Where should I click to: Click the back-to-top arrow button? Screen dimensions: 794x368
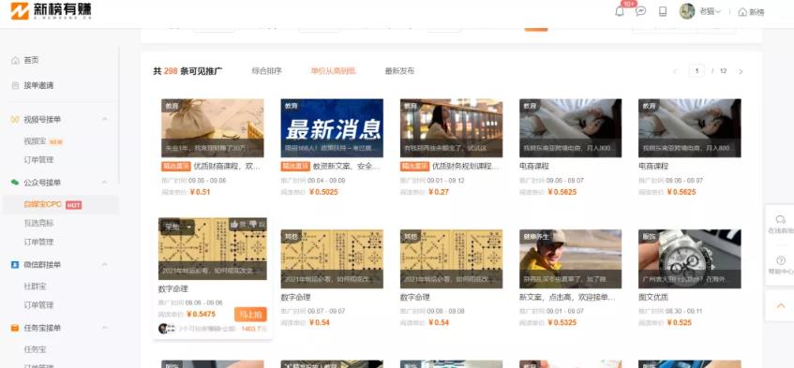[780, 306]
